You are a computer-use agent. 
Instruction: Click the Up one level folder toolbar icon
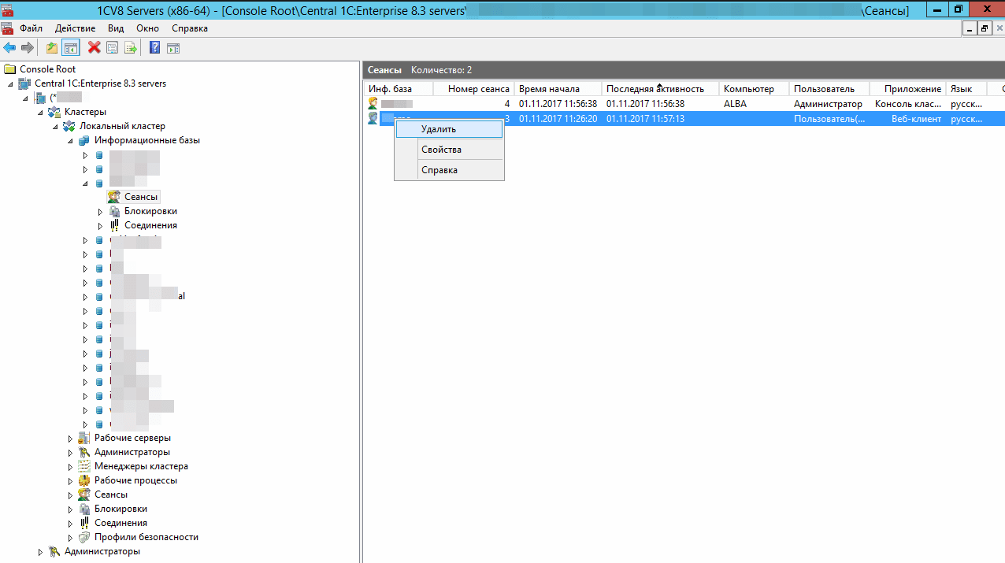(x=51, y=47)
